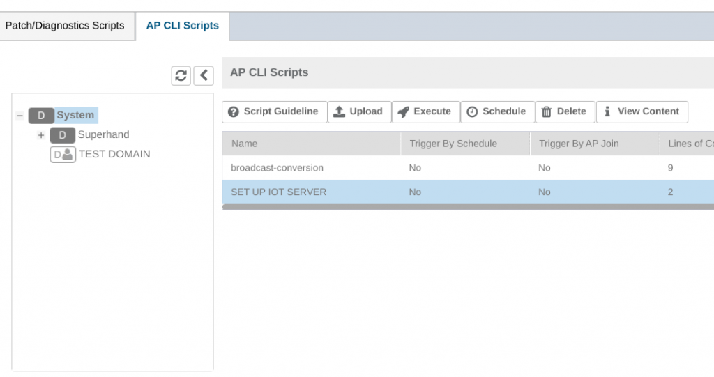
Task: Click the refresh icon above the domain tree
Action: tap(181, 75)
